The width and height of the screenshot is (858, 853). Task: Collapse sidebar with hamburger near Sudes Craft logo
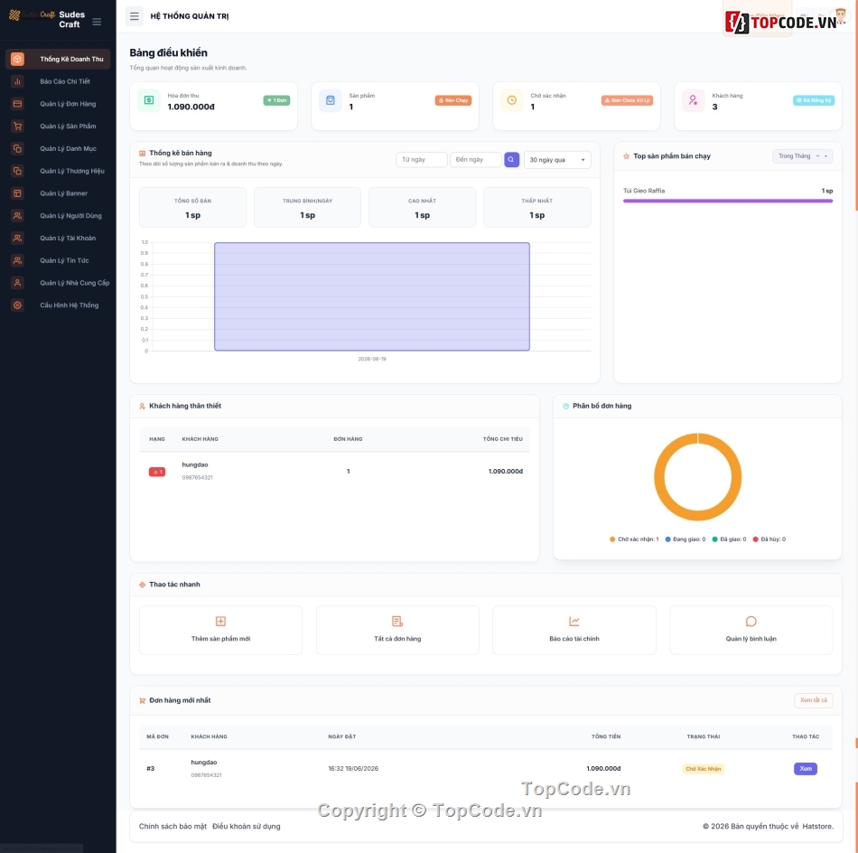pos(97,22)
